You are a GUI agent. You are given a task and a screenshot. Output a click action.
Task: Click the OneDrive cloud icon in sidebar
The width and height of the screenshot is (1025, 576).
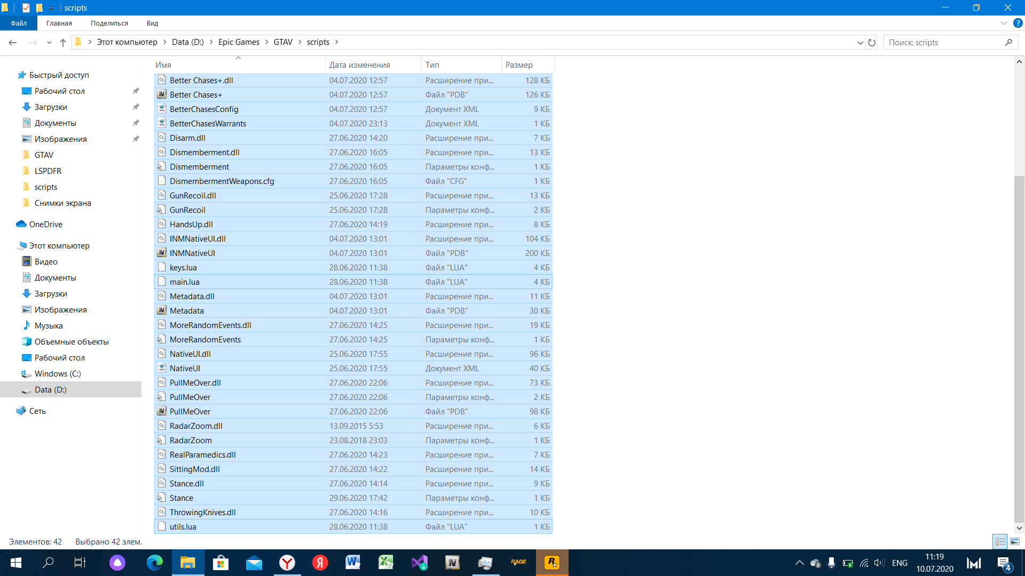[21, 224]
